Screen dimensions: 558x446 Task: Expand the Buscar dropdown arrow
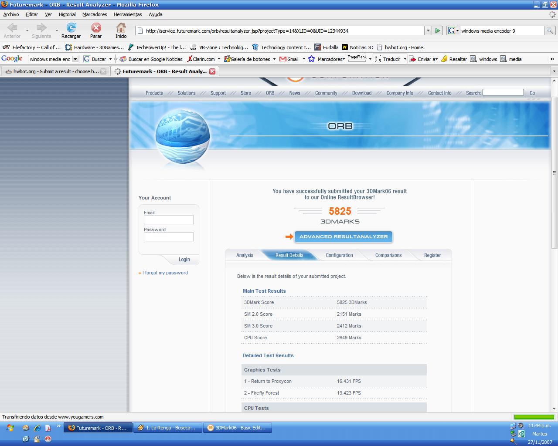[x=110, y=59]
